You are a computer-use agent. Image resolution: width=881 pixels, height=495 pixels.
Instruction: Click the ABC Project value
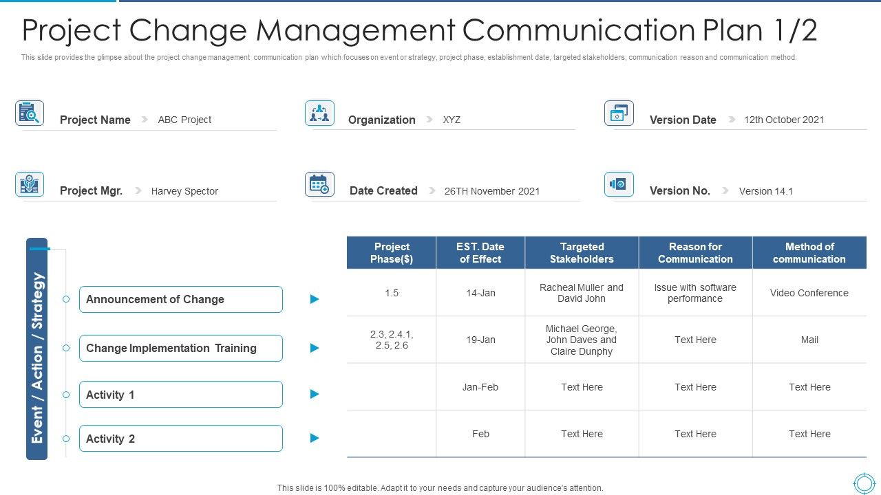point(184,120)
